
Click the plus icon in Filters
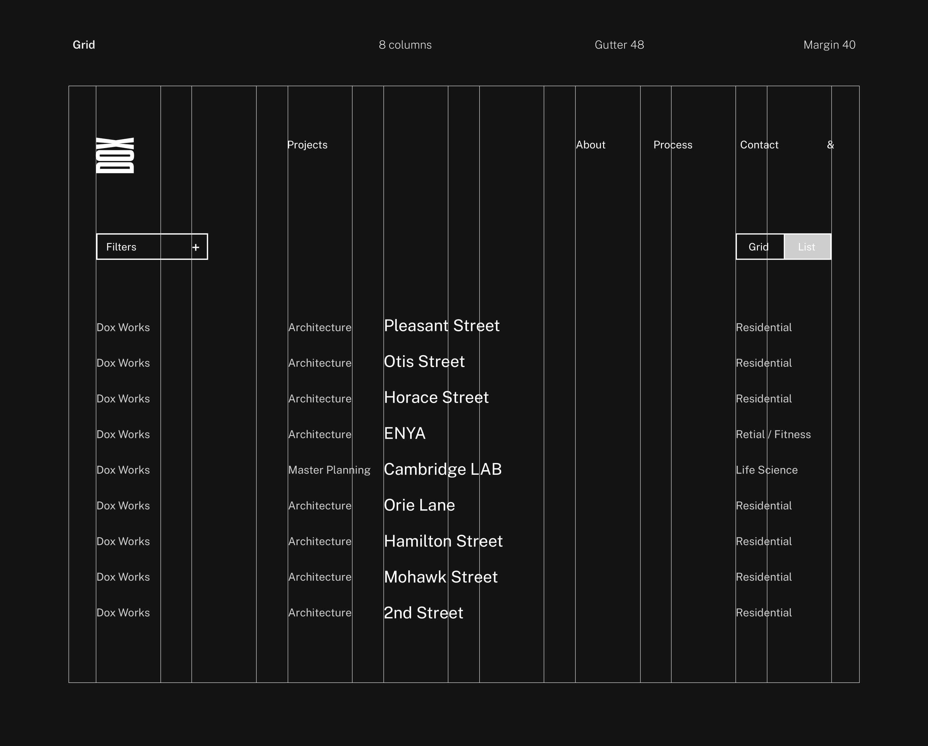[196, 247]
